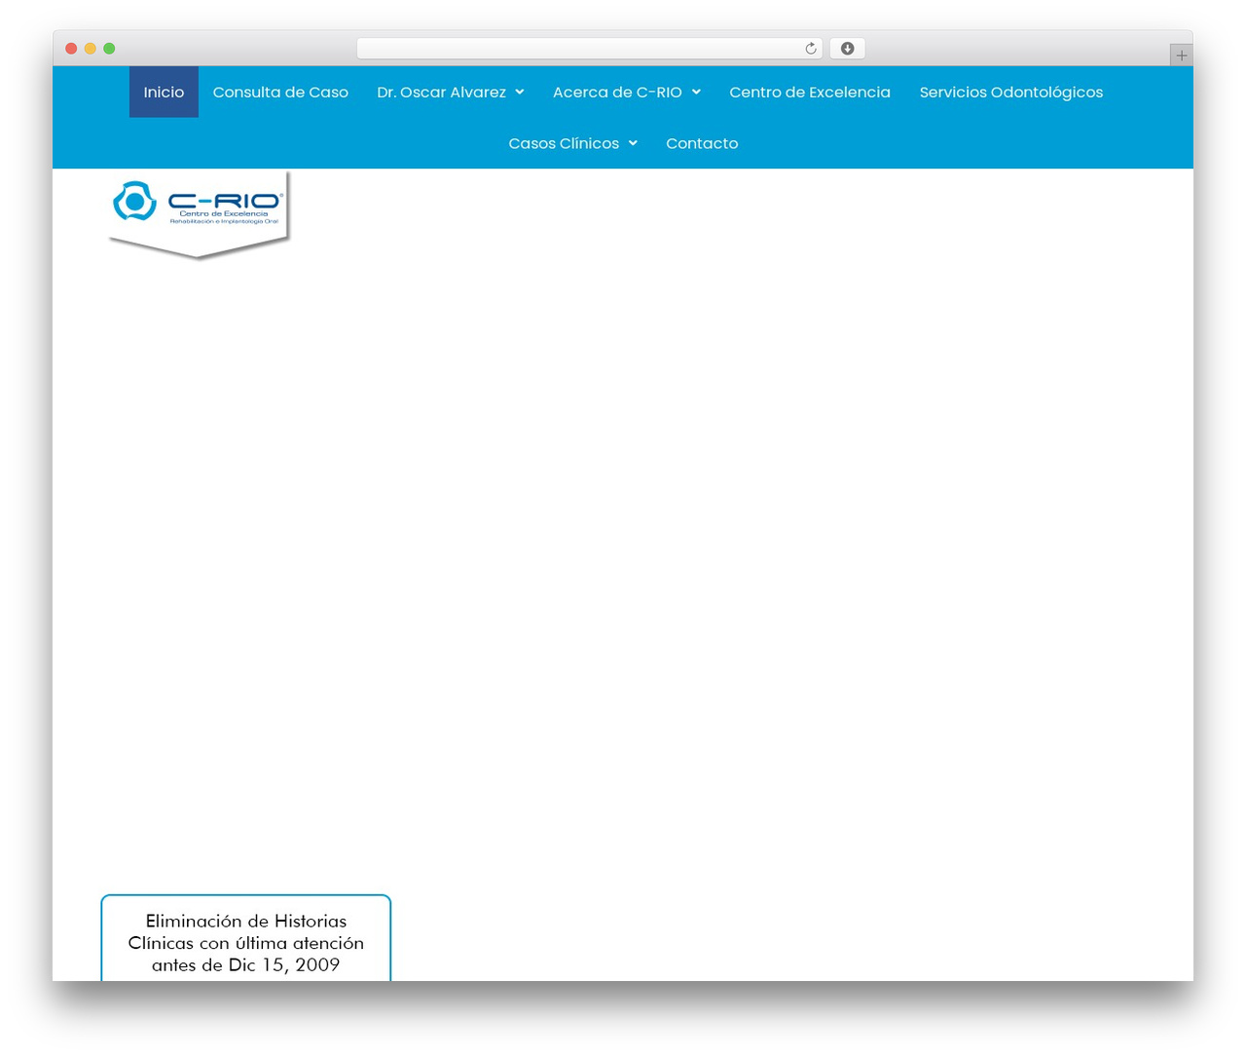
Task: Click the C-RIO logo image
Action: 199,214
